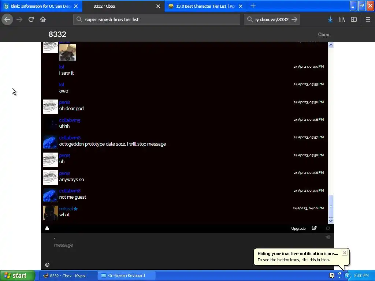Click the go arrow in search box

point(294,19)
